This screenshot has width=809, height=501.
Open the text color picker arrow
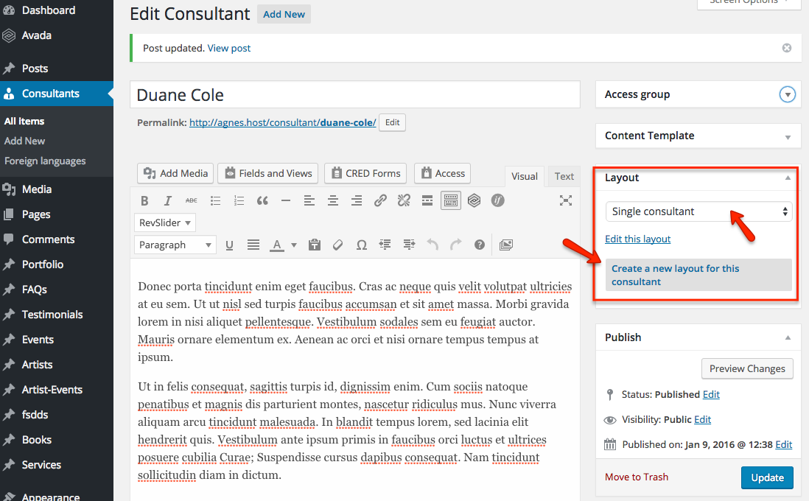pyautogui.click(x=293, y=245)
